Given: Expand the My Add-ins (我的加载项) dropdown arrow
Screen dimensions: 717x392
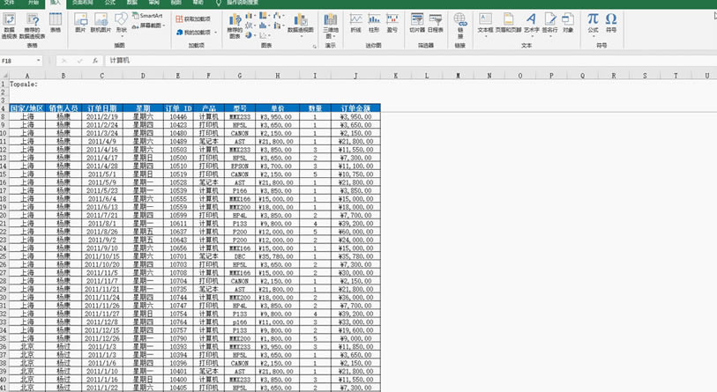Looking at the screenshot, I should (x=215, y=33).
